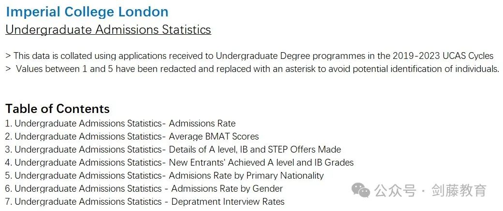Viewport: 503px width, 211px height.
Task: Click the Imperial College London heading
Action: tap(87, 12)
